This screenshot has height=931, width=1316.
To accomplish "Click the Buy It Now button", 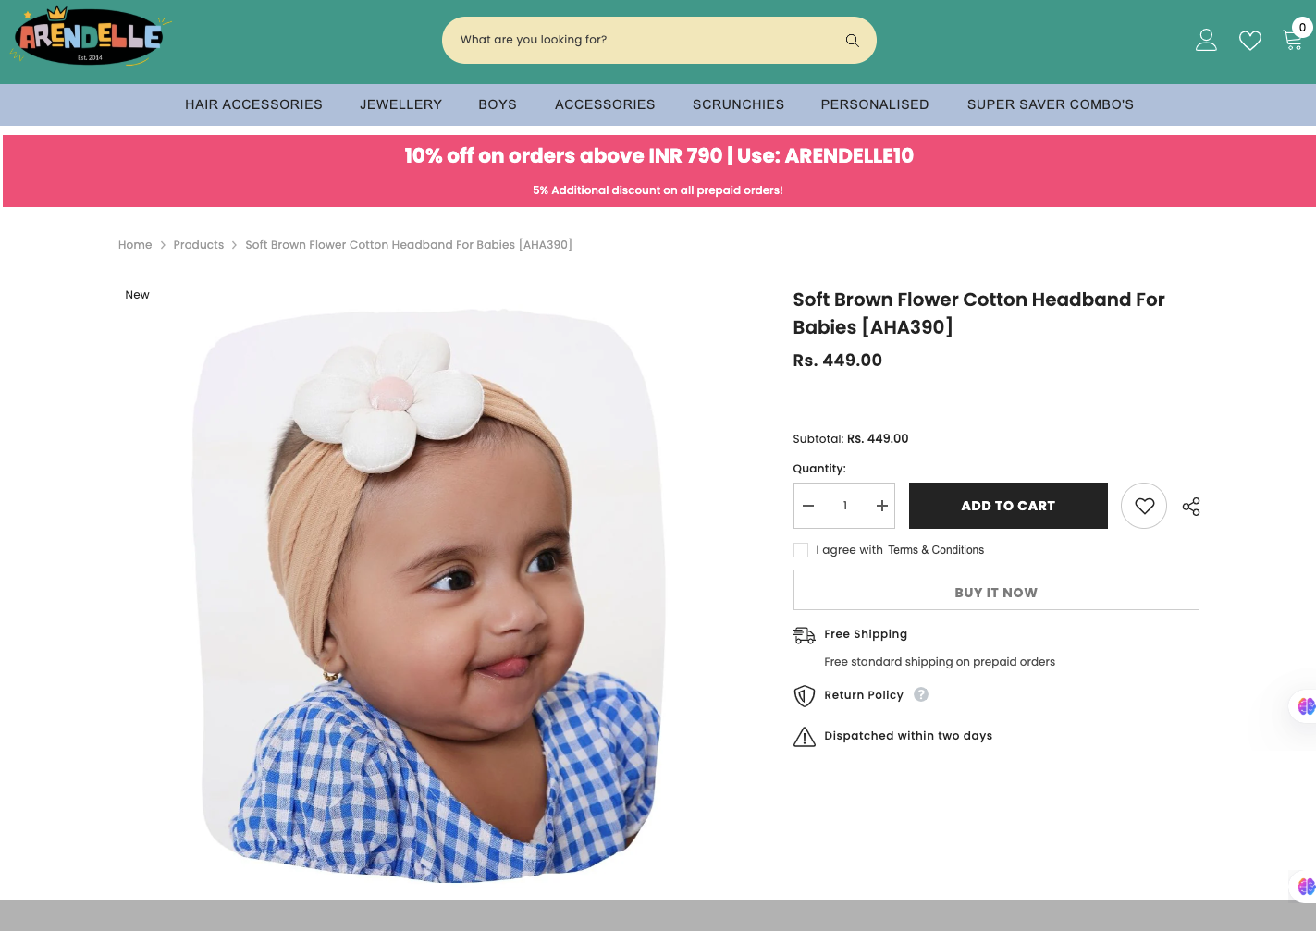I will tap(996, 592).
